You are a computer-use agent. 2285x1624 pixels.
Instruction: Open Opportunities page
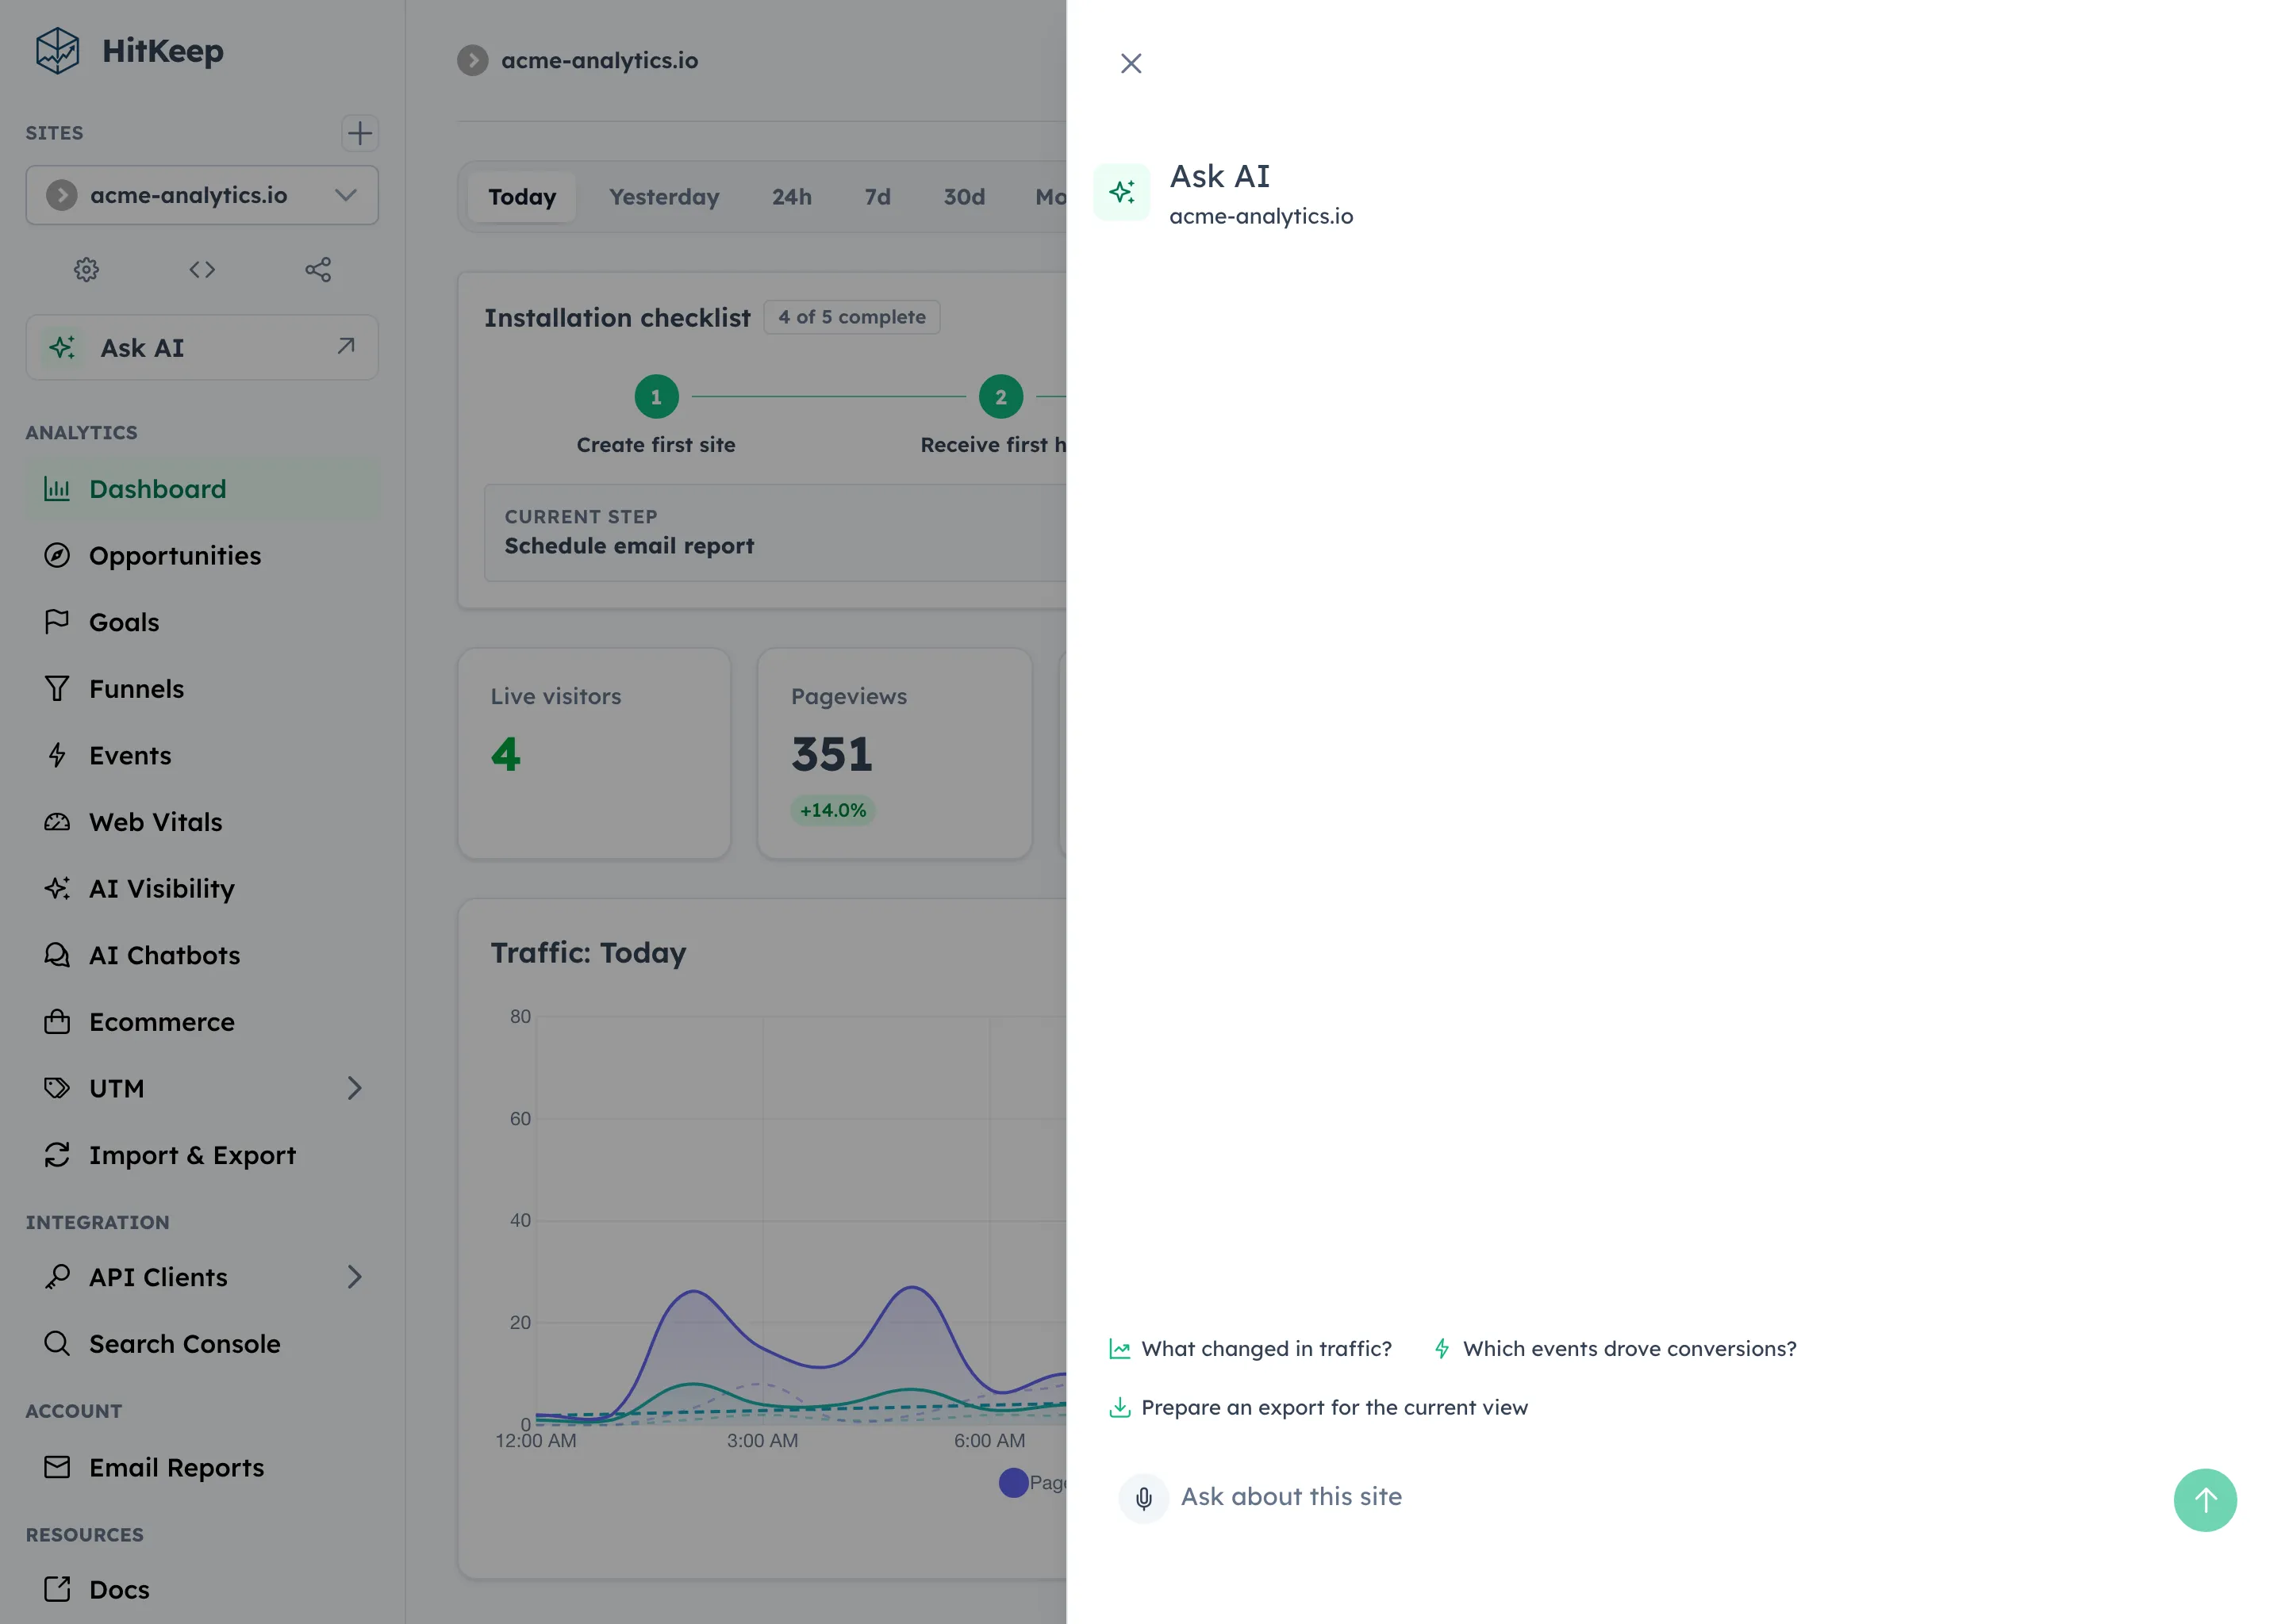tap(202, 555)
